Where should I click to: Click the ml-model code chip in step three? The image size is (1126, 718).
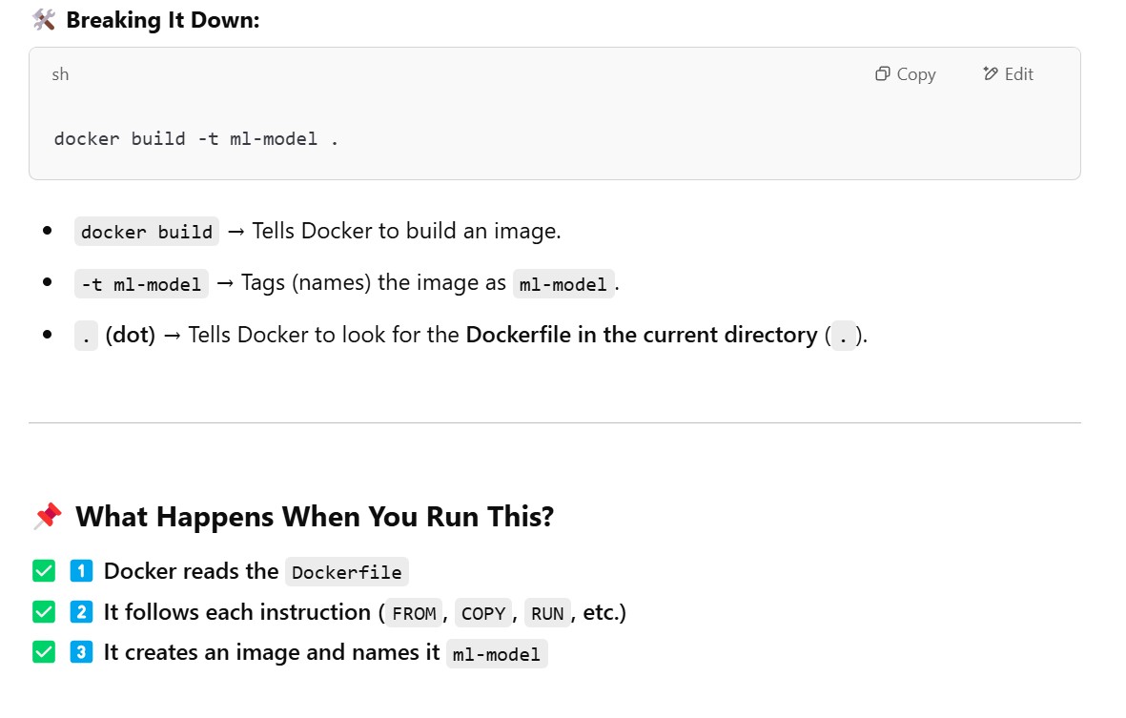497,654
